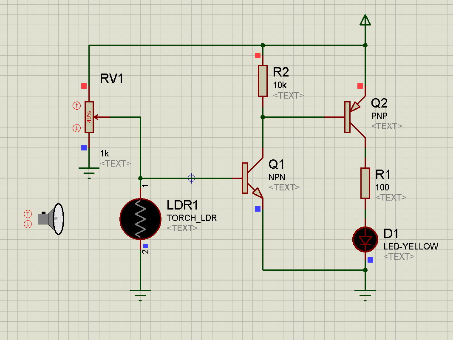Click the Q1 reference label

click(x=277, y=164)
